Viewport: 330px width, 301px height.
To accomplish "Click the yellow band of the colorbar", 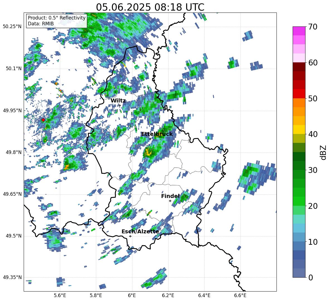I will [299, 129].
